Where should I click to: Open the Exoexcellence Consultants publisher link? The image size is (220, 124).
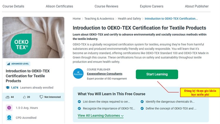[105, 74]
